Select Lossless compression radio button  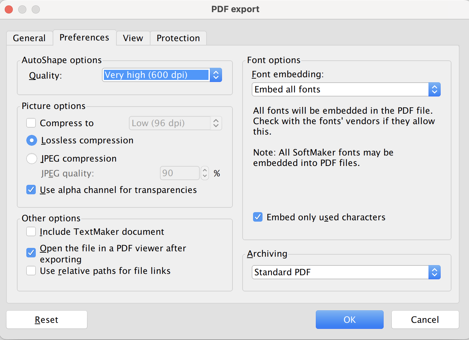click(32, 140)
